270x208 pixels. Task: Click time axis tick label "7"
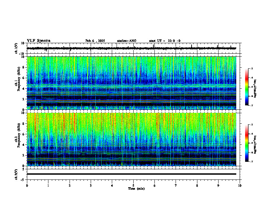coord(176,186)
